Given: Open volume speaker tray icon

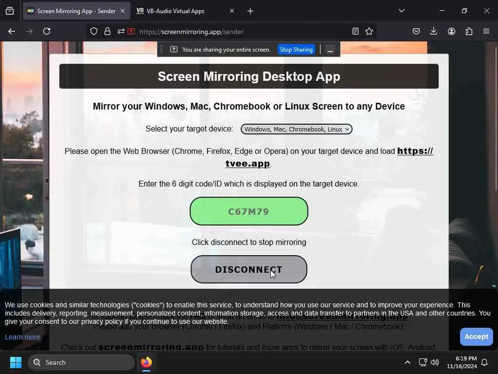Looking at the screenshot, I should click(435, 362).
